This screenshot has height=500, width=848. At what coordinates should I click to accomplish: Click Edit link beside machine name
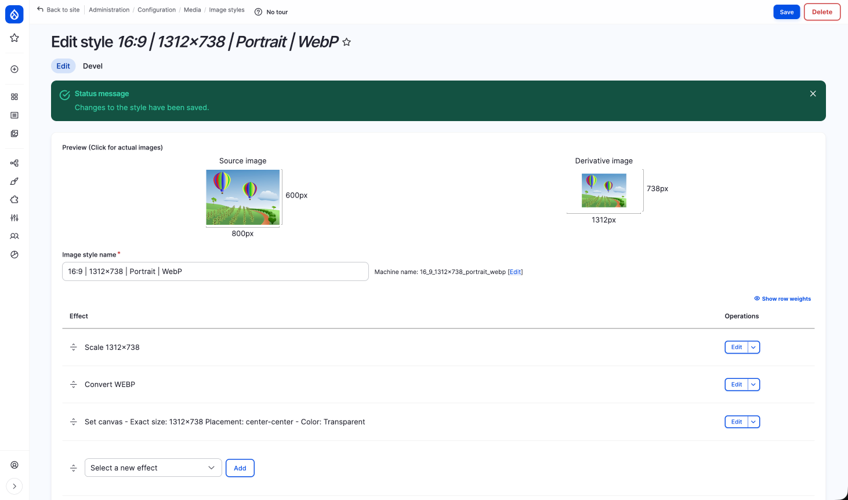pos(515,272)
